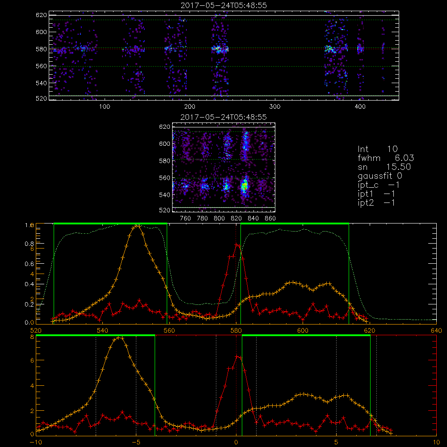
Task: Click orange x-axis label 640 of upper profile plot
Action: [436, 330]
